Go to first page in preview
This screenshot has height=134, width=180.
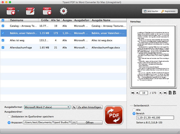132,93
